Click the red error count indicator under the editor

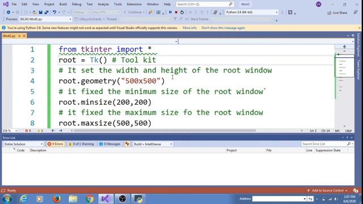(x=28, y=131)
